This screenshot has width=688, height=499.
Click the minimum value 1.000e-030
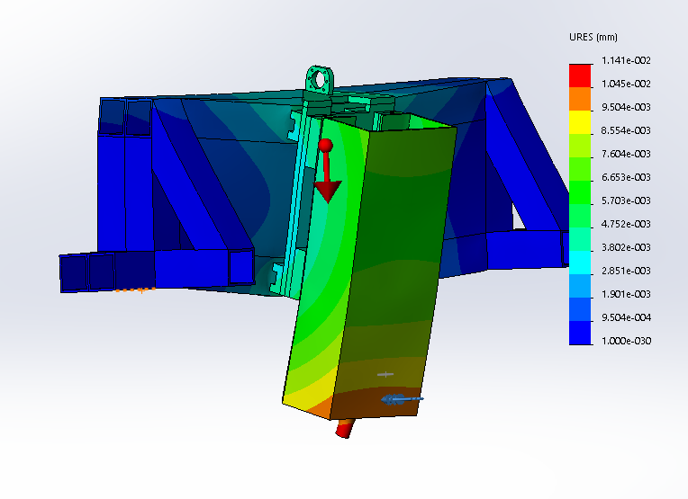click(x=626, y=341)
